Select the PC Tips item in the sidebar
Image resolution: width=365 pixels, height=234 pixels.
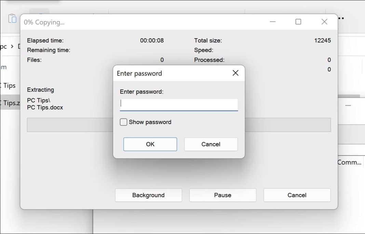click(9, 85)
